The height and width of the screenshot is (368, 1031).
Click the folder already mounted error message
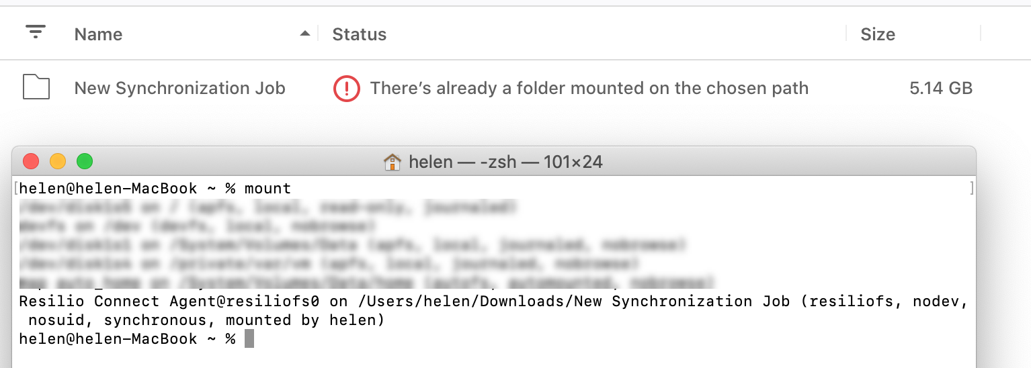(x=589, y=88)
